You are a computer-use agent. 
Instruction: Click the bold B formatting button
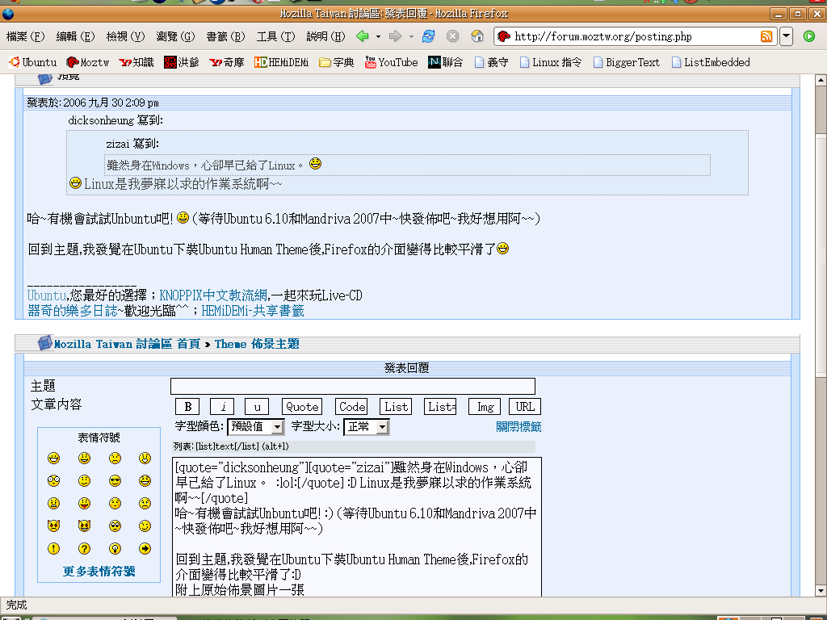(x=187, y=407)
